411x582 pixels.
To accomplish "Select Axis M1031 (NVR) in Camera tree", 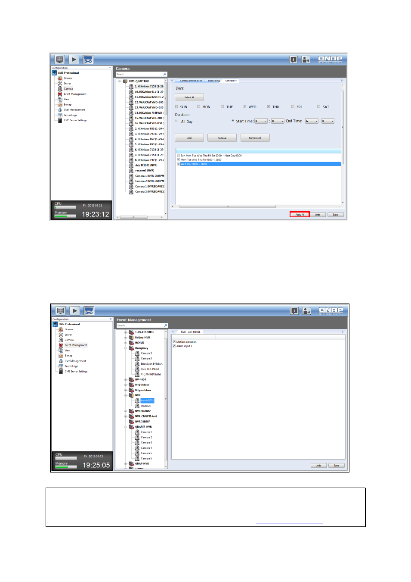I will (146, 165).
